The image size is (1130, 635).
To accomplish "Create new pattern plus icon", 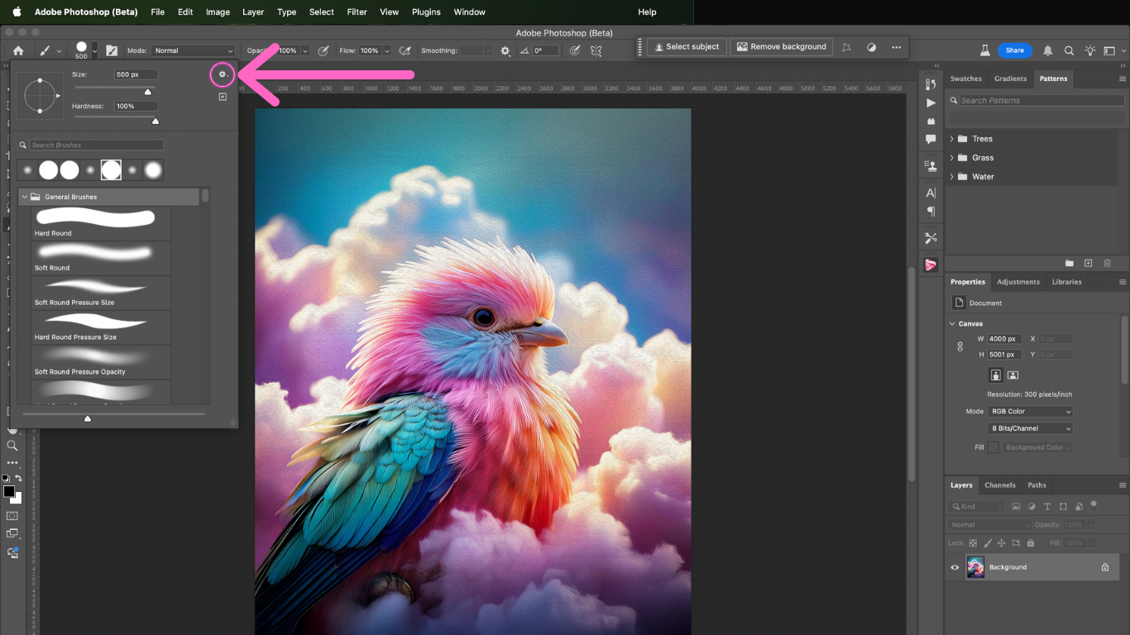I will coord(1089,263).
